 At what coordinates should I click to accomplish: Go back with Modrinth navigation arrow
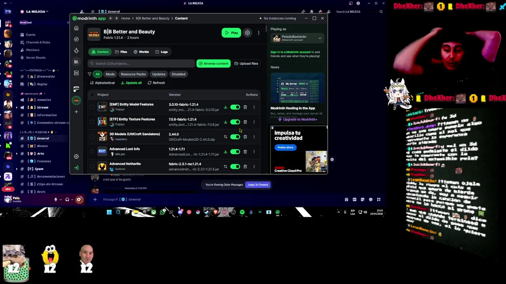tap(111, 18)
